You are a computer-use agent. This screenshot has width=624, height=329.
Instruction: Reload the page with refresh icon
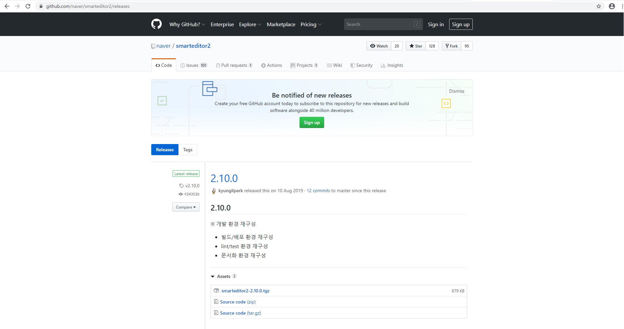28,6
